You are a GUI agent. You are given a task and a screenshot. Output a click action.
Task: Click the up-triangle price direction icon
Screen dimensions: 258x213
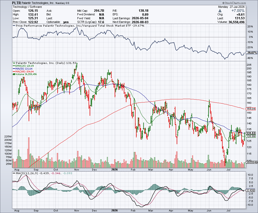(220, 11)
